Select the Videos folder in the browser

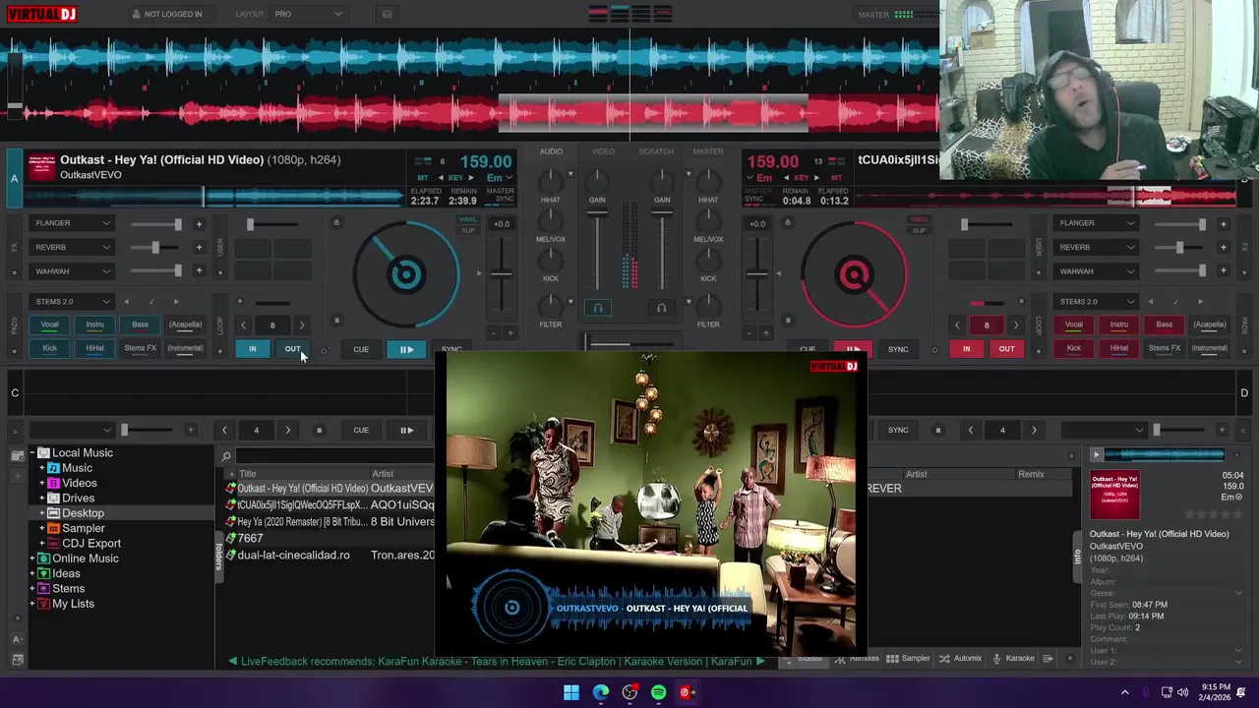79,483
